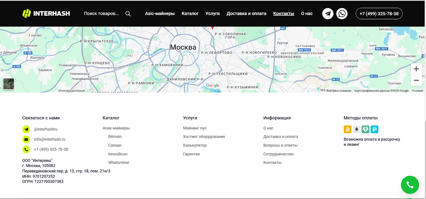Click the Москва label on map
The width and height of the screenshot is (426, 199).
coord(183,47)
